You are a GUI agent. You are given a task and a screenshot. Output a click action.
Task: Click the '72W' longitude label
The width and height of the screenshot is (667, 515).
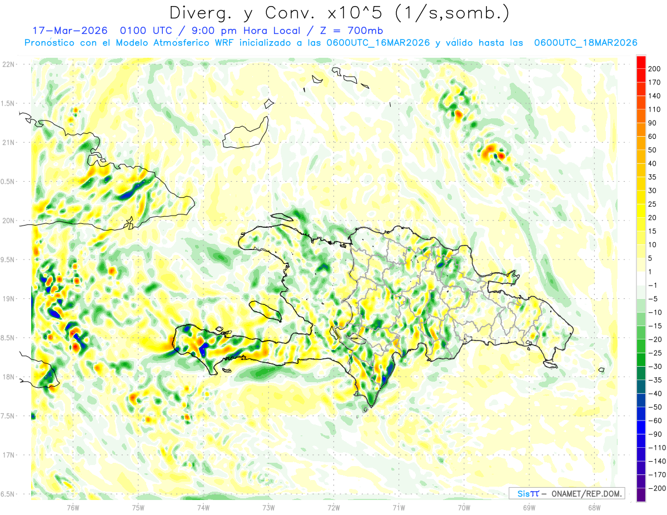pyautogui.click(x=333, y=508)
